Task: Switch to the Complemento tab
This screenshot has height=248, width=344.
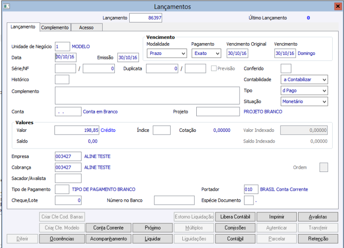Action: [x=55, y=27]
